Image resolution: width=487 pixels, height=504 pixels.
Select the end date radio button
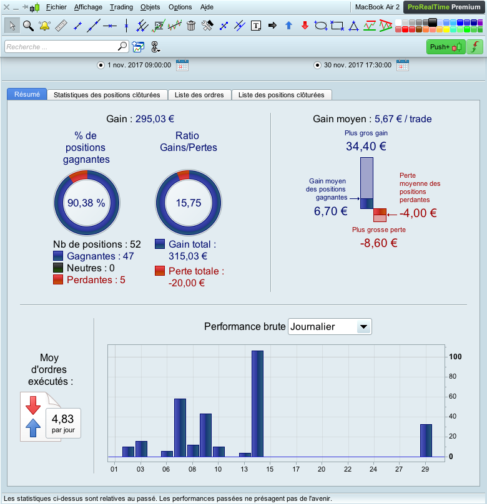click(317, 65)
